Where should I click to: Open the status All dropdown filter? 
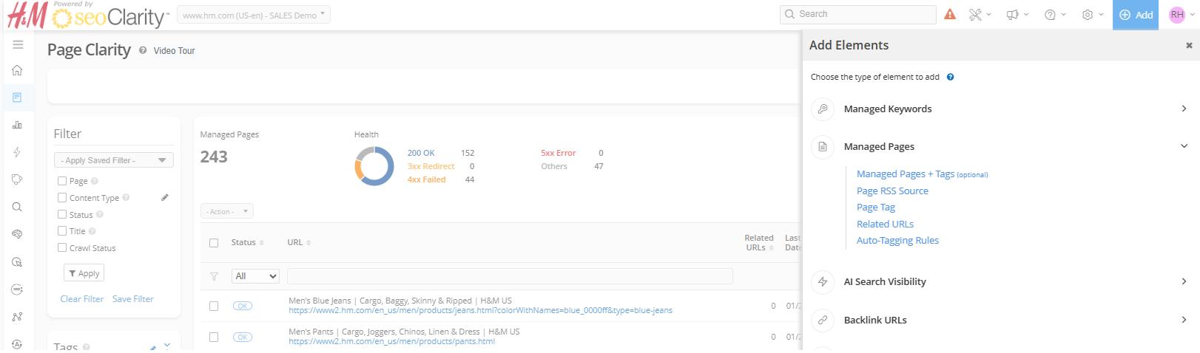coord(255,276)
